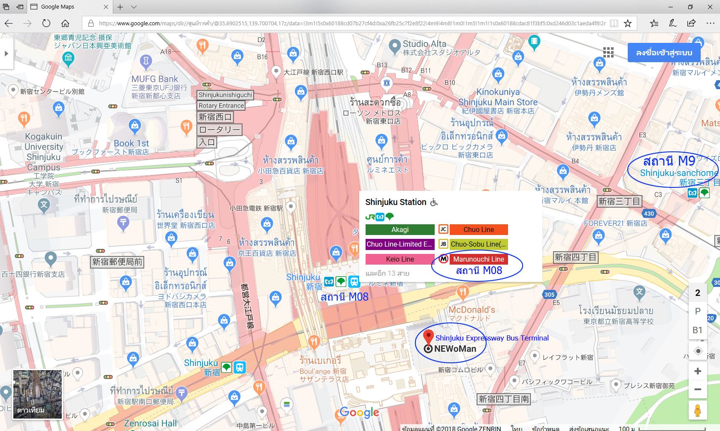This screenshot has width=720, height=431.
Task: Open the browser Settings and more menu
Action: pos(710,23)
